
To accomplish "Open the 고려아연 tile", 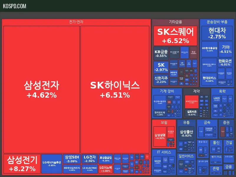I will (209, 129).
